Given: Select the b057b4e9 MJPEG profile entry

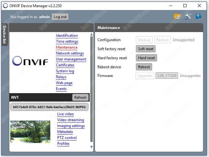Looking at the screenshot, I should (x=49, y=107).
